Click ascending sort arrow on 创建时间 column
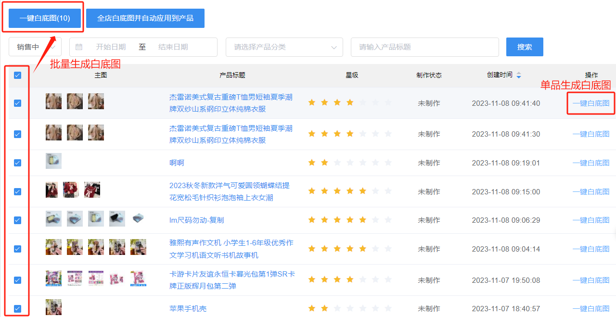 [x=519, y=73]
